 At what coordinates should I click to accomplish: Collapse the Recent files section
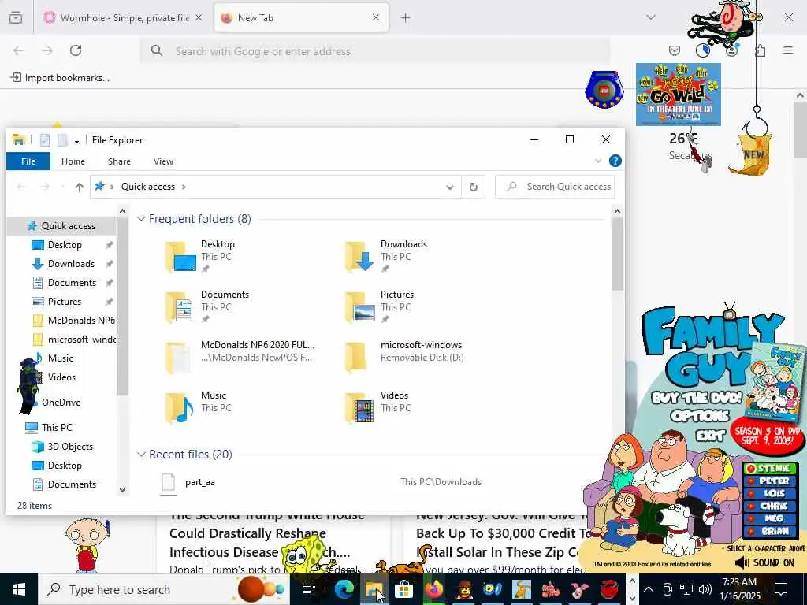coord(141,455)
